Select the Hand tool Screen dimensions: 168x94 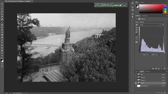[x=2, y=50]
